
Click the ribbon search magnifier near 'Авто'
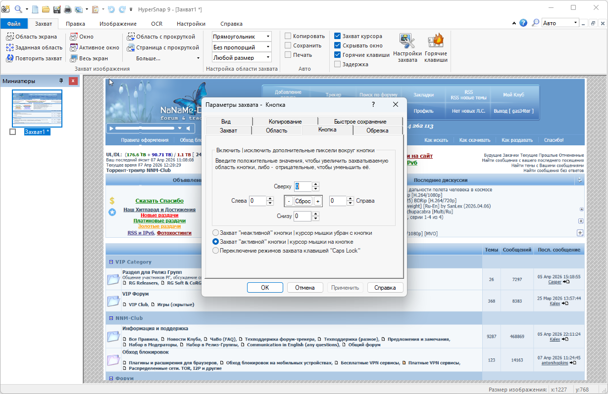535,23
